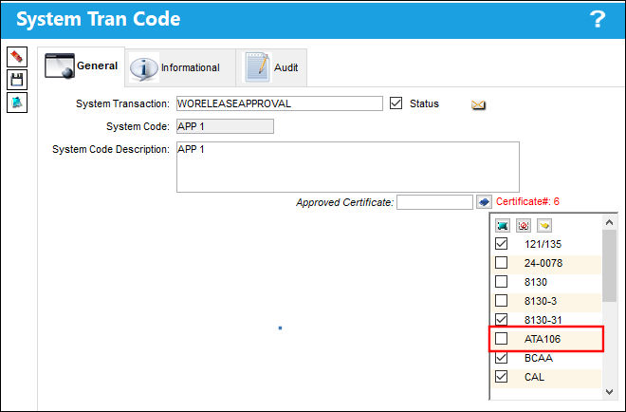Check the 24-0078 certificate box
The image size is (626, 412).
502,263
